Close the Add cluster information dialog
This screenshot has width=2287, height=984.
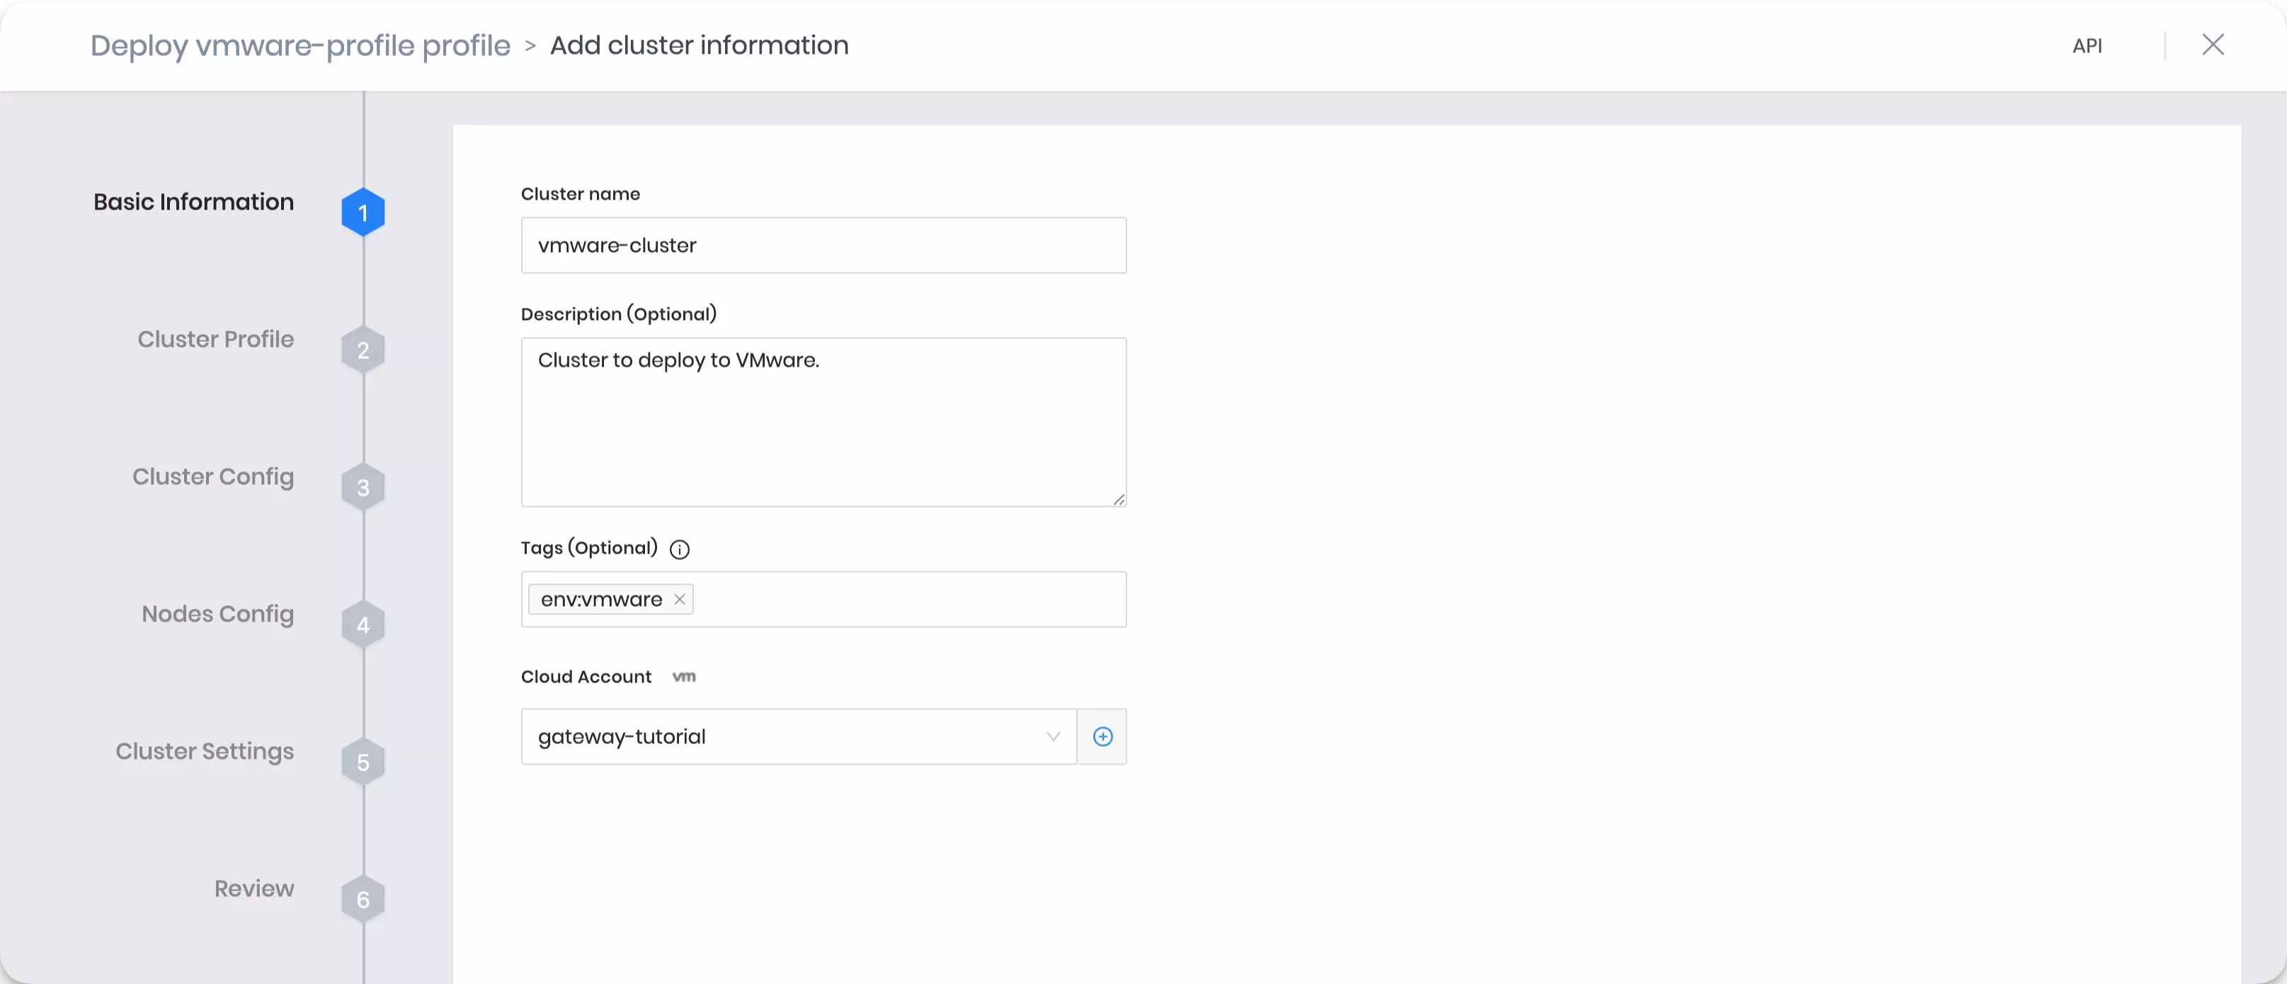(2213, 45)
